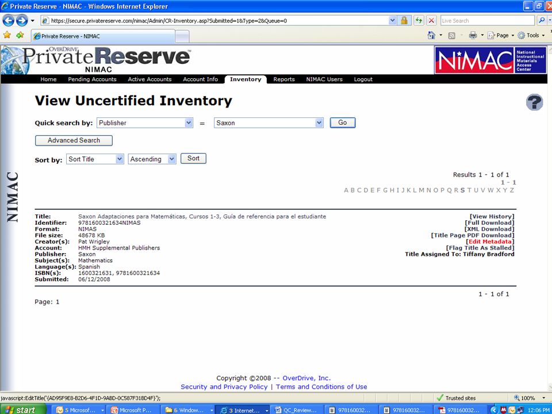Click letter A in the alphabet index
This screenshot has height=414, width=552.
tap(346, 190)
